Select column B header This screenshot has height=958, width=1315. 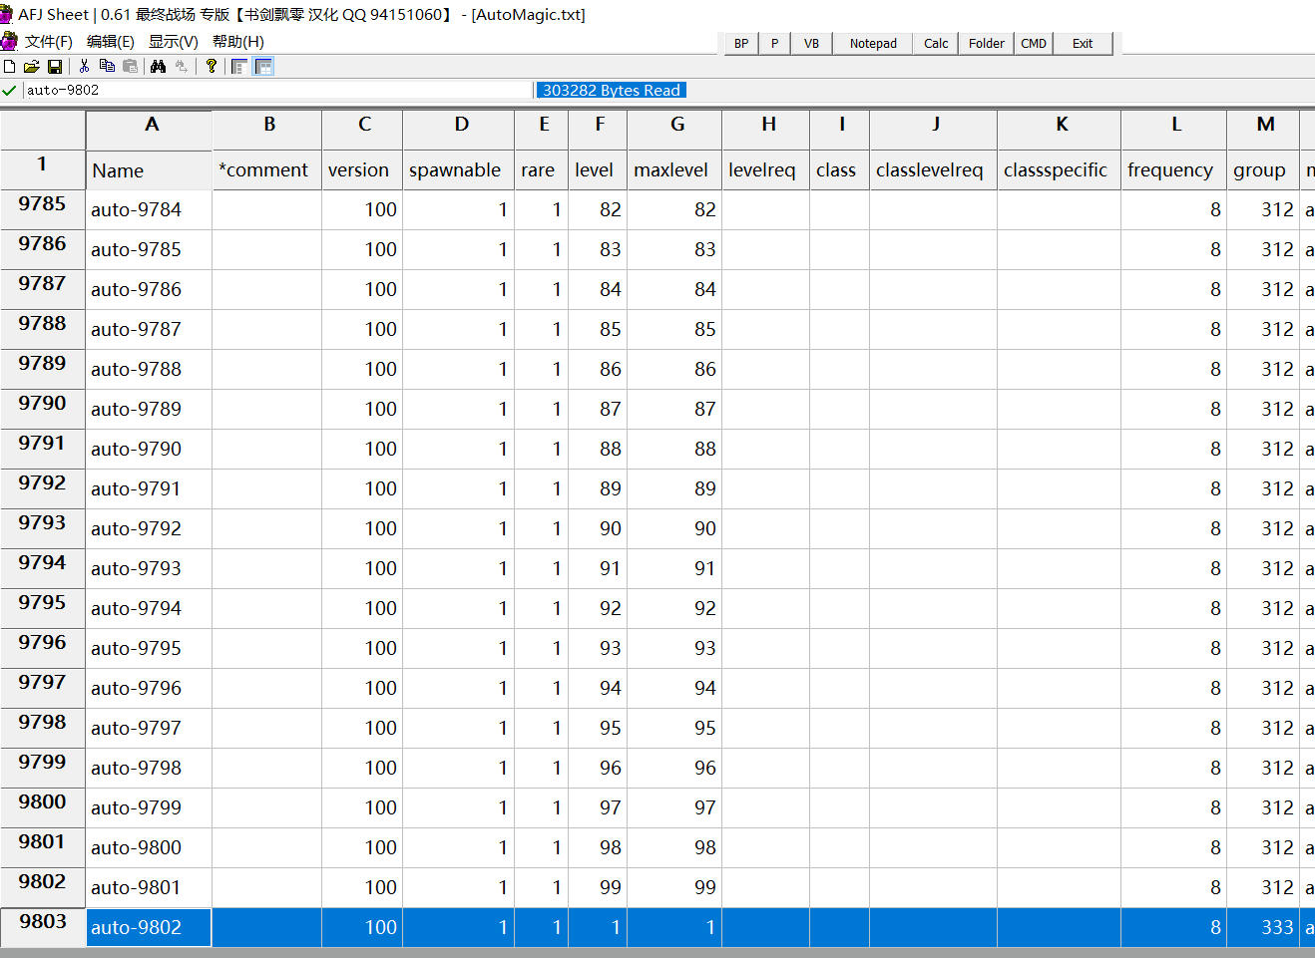pyautogui.click(x=267, y=130)
